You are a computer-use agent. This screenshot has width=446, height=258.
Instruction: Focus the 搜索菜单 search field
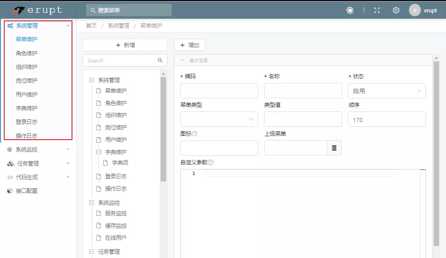(129, 10)
